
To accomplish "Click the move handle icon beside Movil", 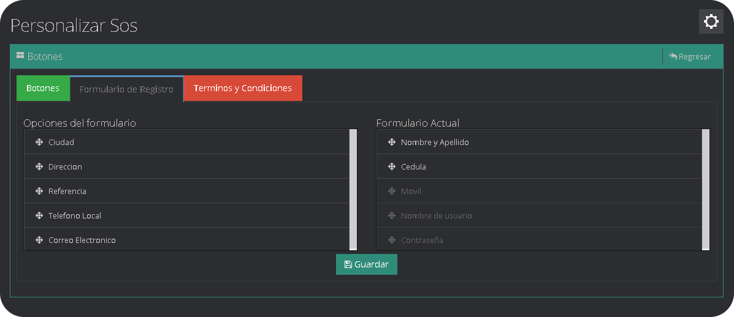I will (x=392, y=191).
